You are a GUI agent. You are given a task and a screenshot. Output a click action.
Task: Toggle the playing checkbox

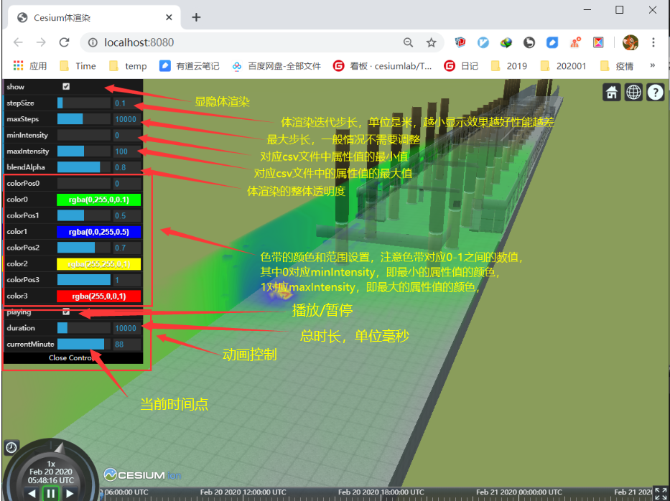point(66,312)
